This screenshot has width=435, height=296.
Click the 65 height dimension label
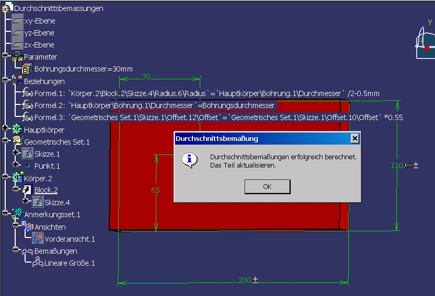(156, 190)
